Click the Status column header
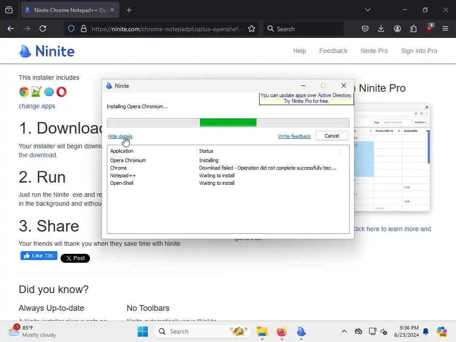Viewport: 456px width, 342px height. pyautogui.click(x=269, y=151)
